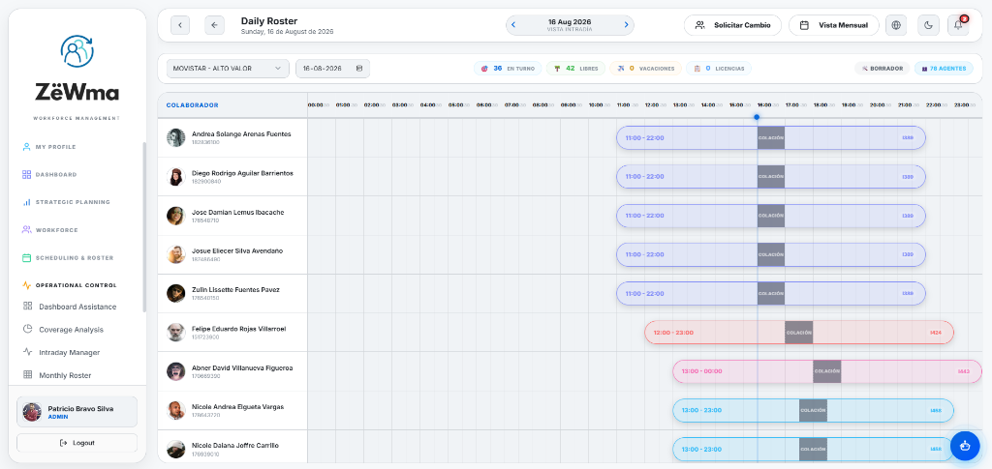Viewport: 992px width, 469px height.
Task: Click Nicole Daiana Joffre Carrillo name
Action: (x=235, y=446)
